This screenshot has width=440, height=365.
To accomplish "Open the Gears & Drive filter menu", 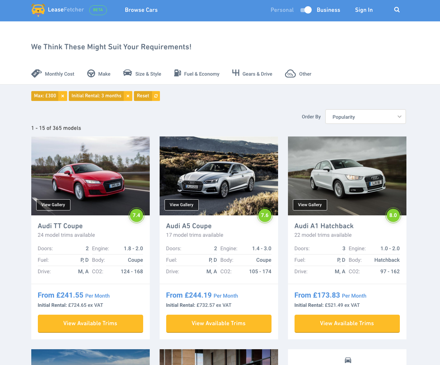I will click(x=252, y=74).
